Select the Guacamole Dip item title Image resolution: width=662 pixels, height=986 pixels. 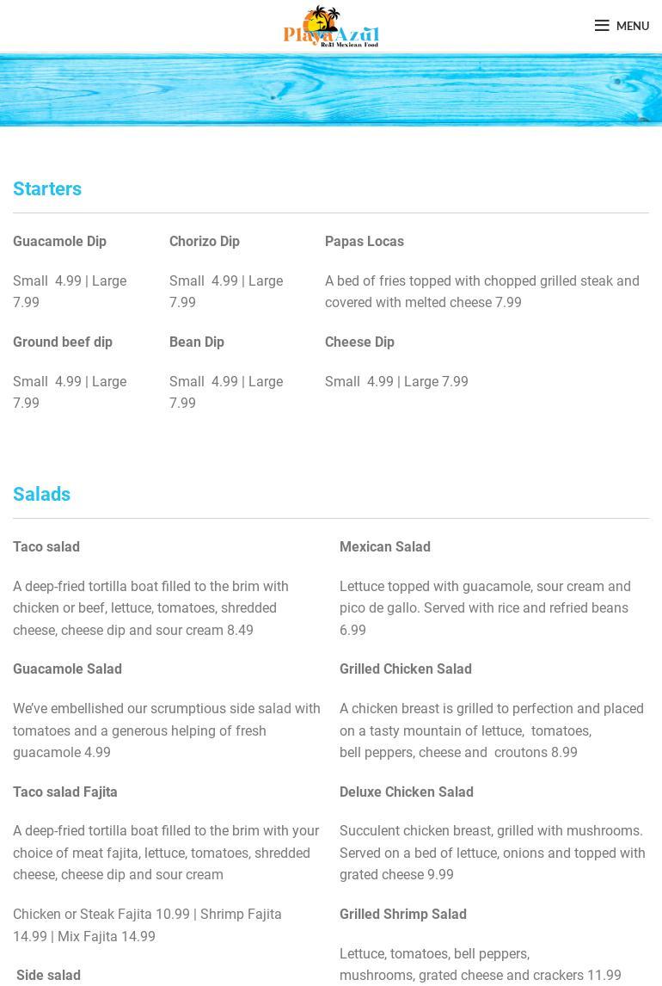click(x=59, y=241)
